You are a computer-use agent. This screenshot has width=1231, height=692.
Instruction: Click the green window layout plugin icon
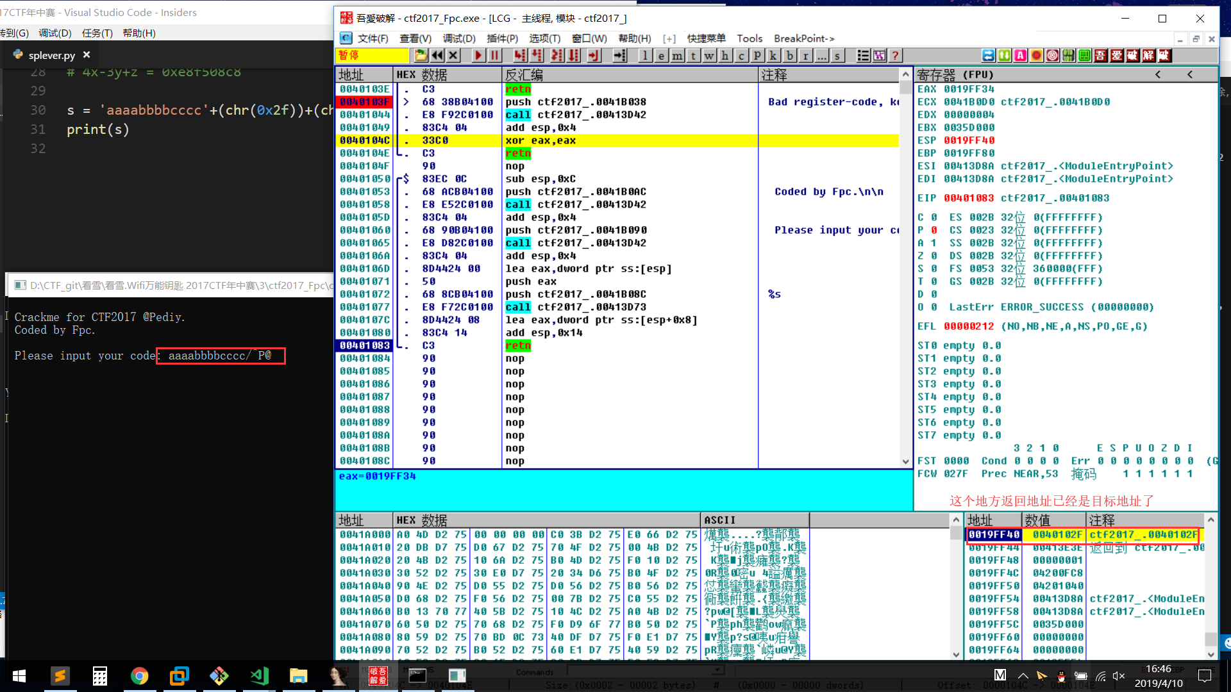[x=1084, y=56]
